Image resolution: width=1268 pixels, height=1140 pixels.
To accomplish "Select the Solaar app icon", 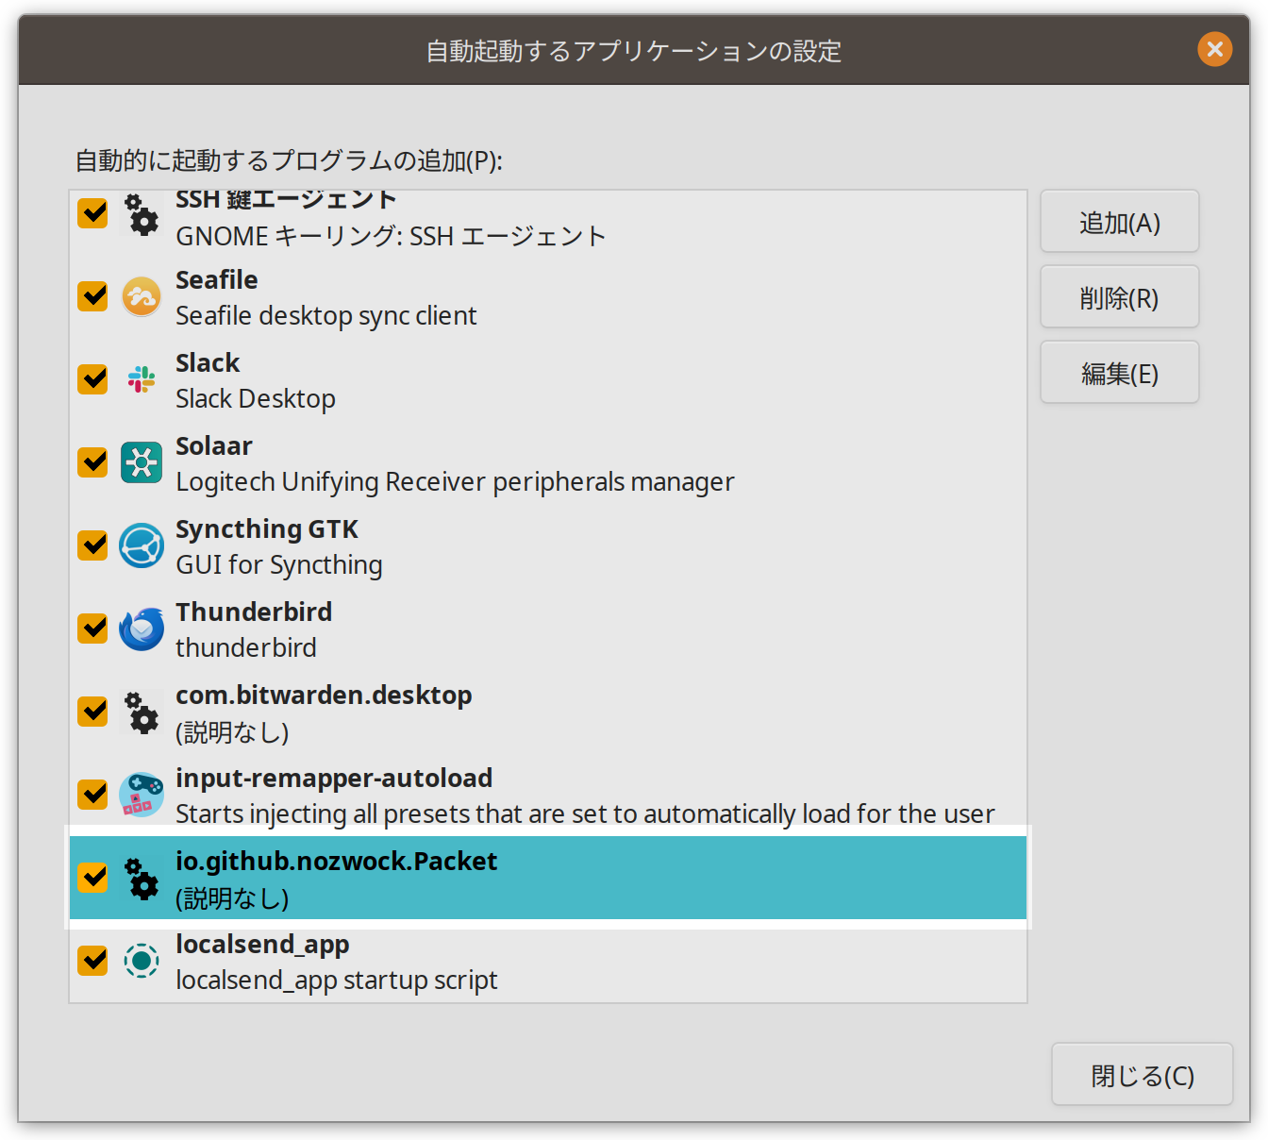I will pos(142,462).
